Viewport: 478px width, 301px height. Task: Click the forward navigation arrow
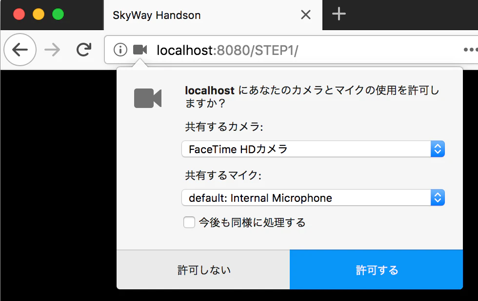52,50
